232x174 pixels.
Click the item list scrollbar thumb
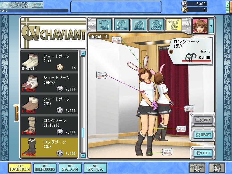click(83, 133)
